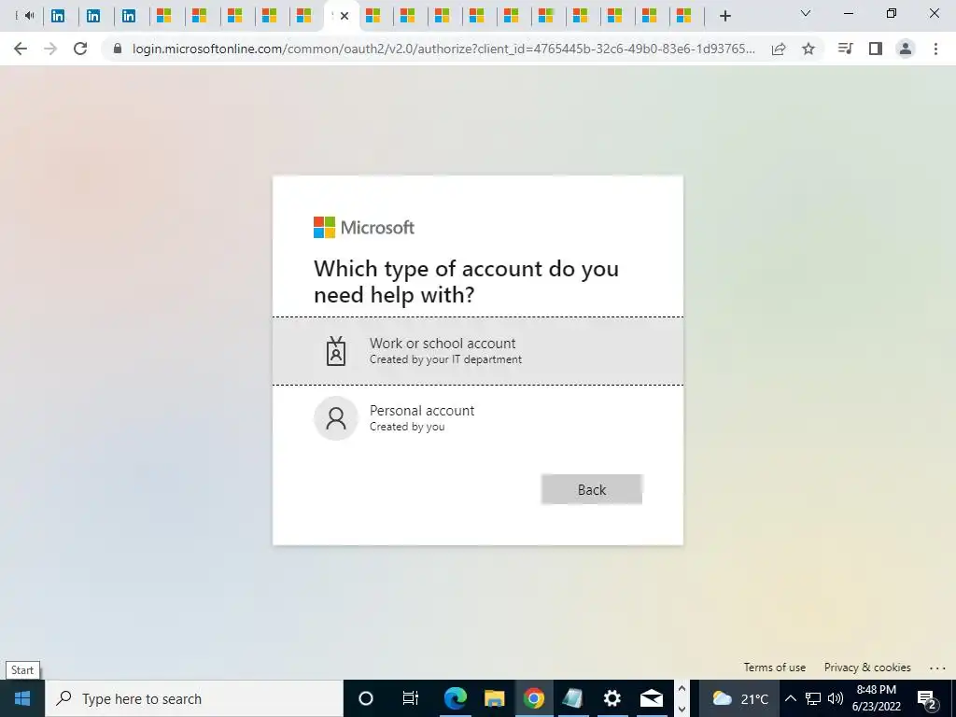Show hidden system tray icons
This screenshot has width=956, height=717.
(790, 698)
